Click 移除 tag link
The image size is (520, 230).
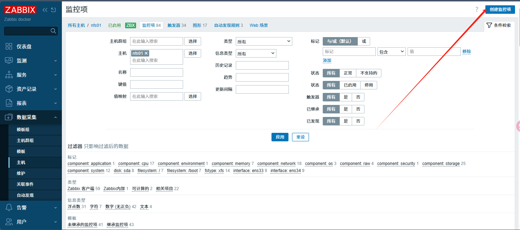(x=467, y=52)
